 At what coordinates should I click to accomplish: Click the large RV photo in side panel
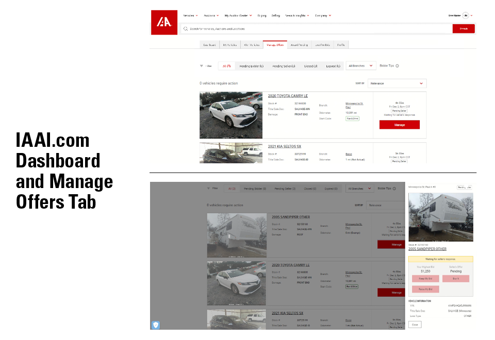(x=441, y=217)
